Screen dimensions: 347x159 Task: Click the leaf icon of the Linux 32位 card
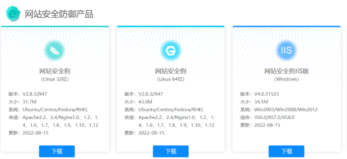click(x=54, y=51)
